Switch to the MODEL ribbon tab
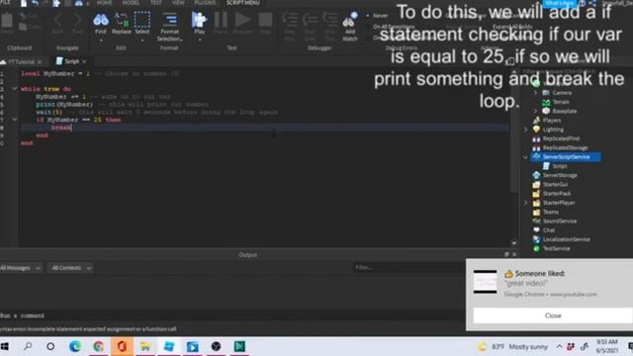 [131, 3]
